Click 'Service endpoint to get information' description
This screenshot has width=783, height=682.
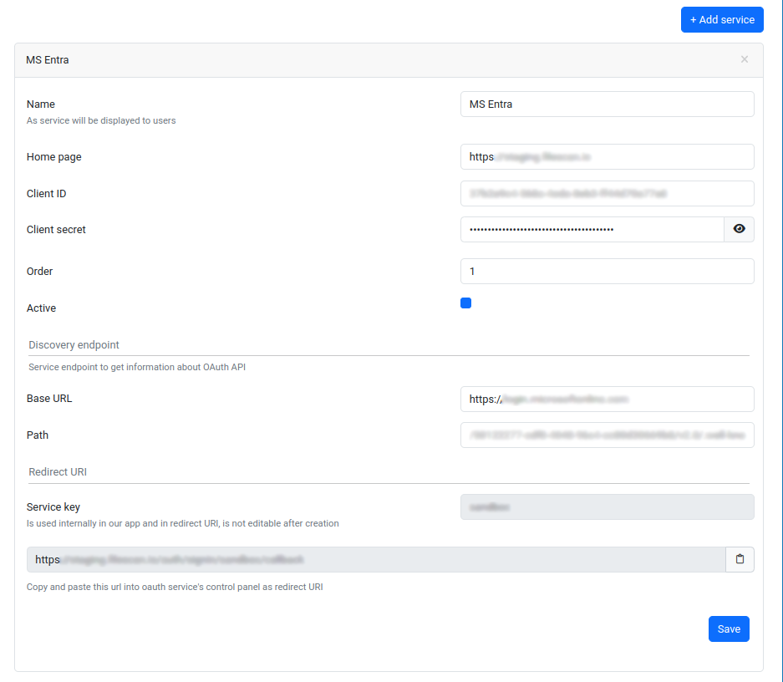[x=137, y=367]
